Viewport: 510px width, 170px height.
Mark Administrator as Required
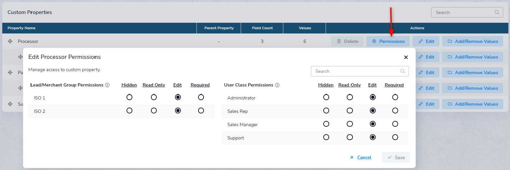pyautogui.click(x=395, y=97)
